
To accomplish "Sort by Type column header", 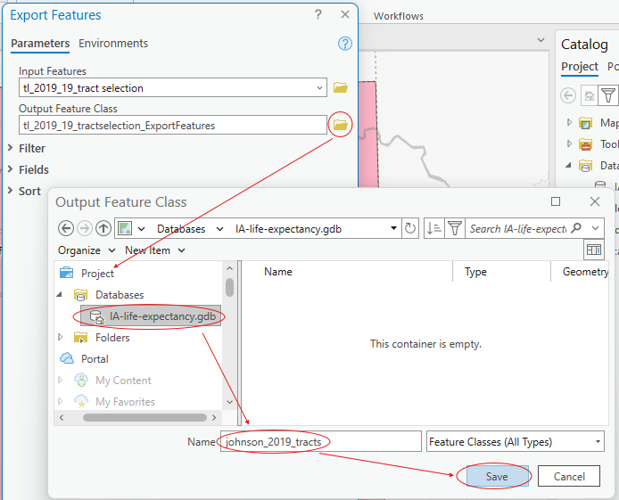I will coord(475,272).
